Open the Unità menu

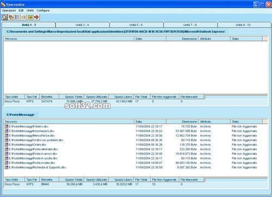(30, 10)
